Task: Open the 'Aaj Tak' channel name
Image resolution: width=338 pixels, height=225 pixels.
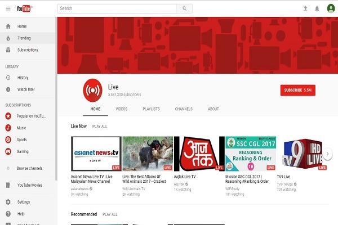Action: pos(179,184)
